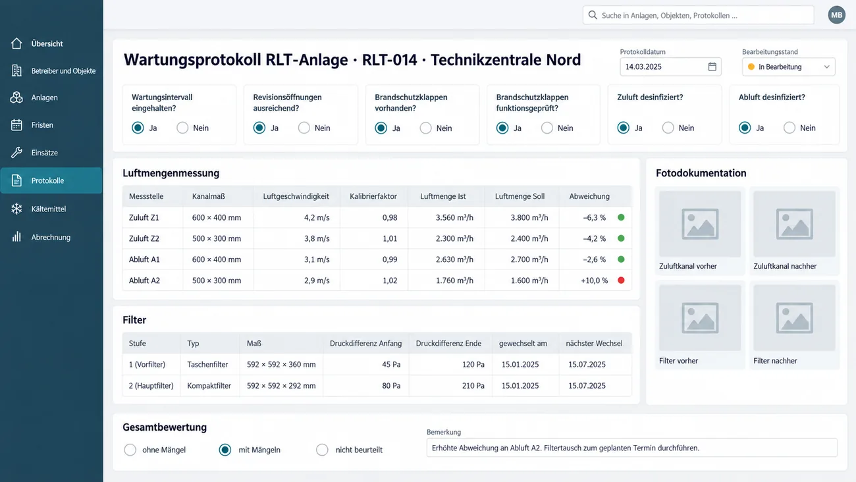
Task: Click the Betreiber und Objekte building icon
Action: point(16,70)
